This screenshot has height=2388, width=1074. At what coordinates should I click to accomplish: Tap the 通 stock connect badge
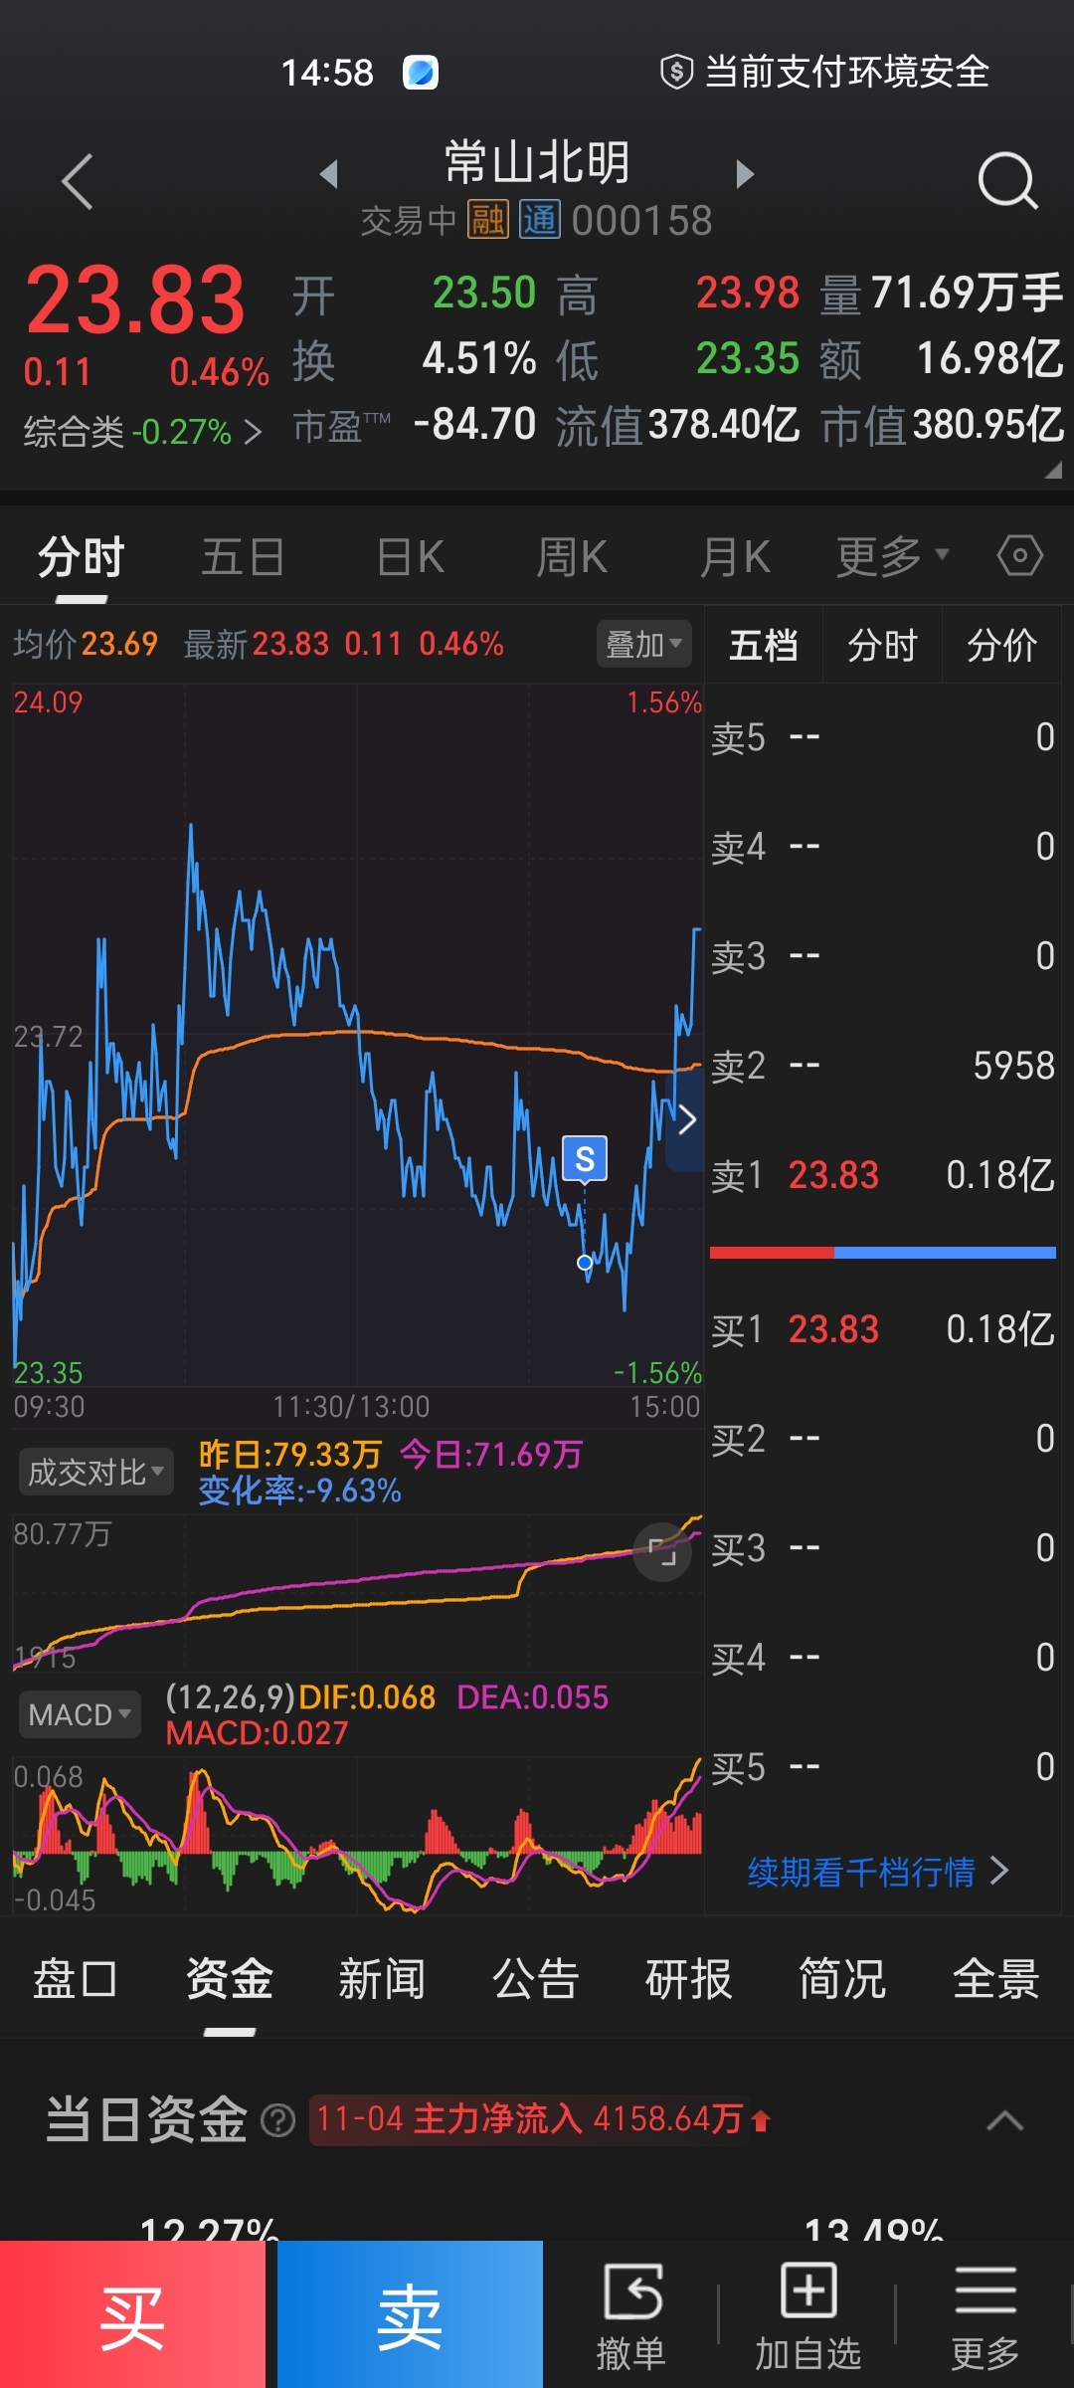(540, 220)
